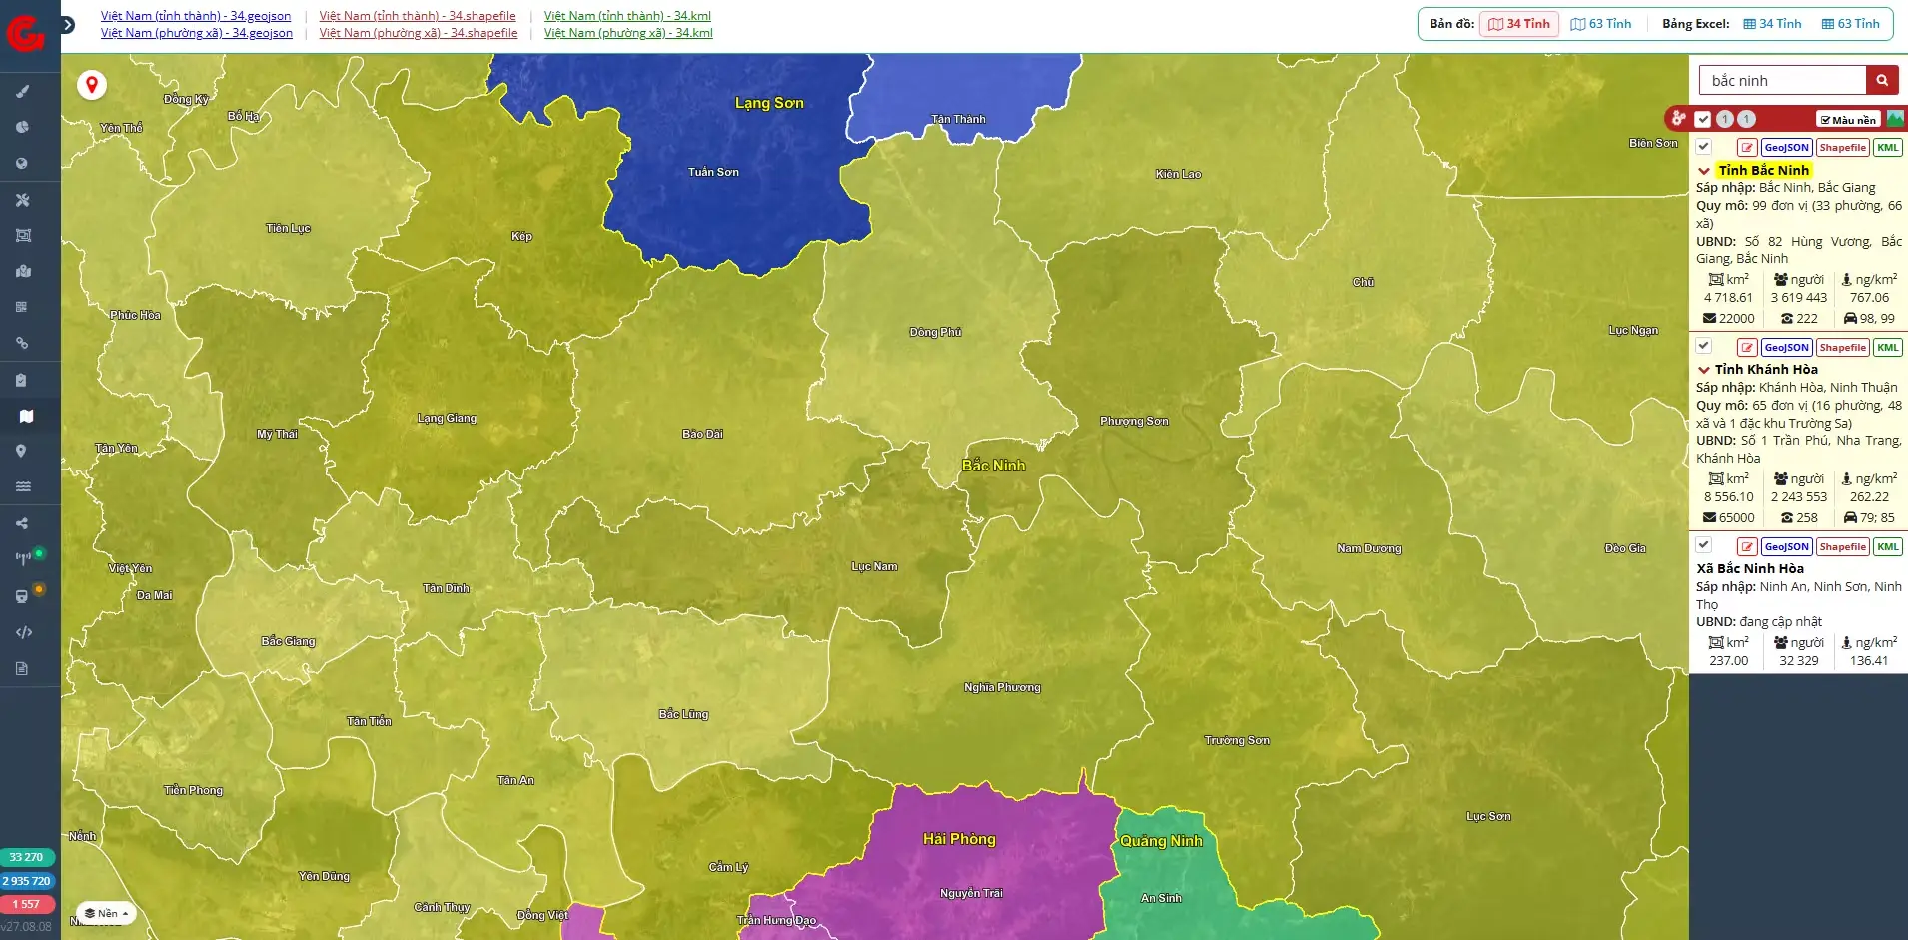
Task: Download Việt Nam (phường xã) - 34.shapefile
Action: [419, 33]
